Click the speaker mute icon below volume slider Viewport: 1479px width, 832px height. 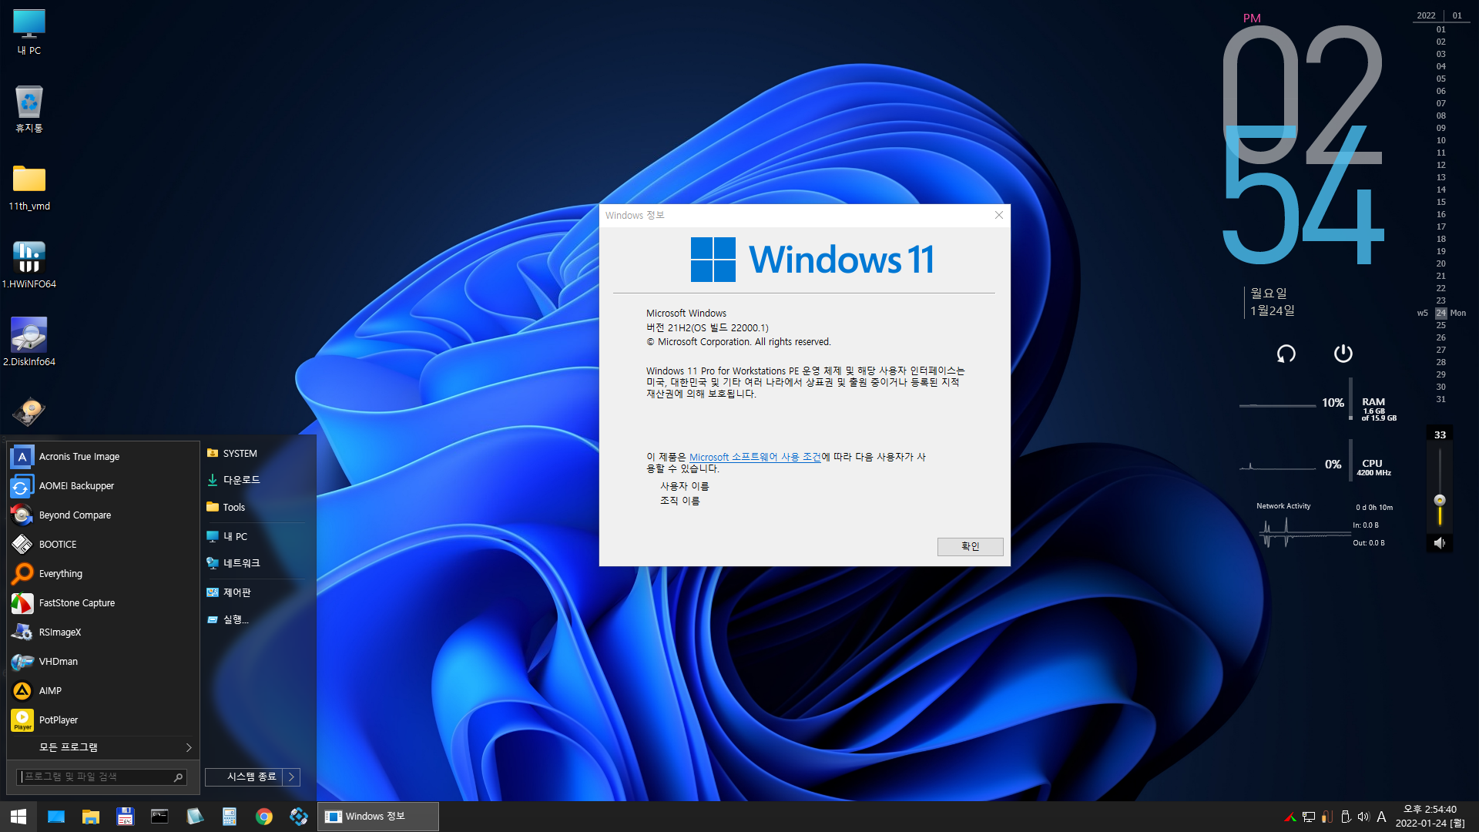(x=1440, y=543)
